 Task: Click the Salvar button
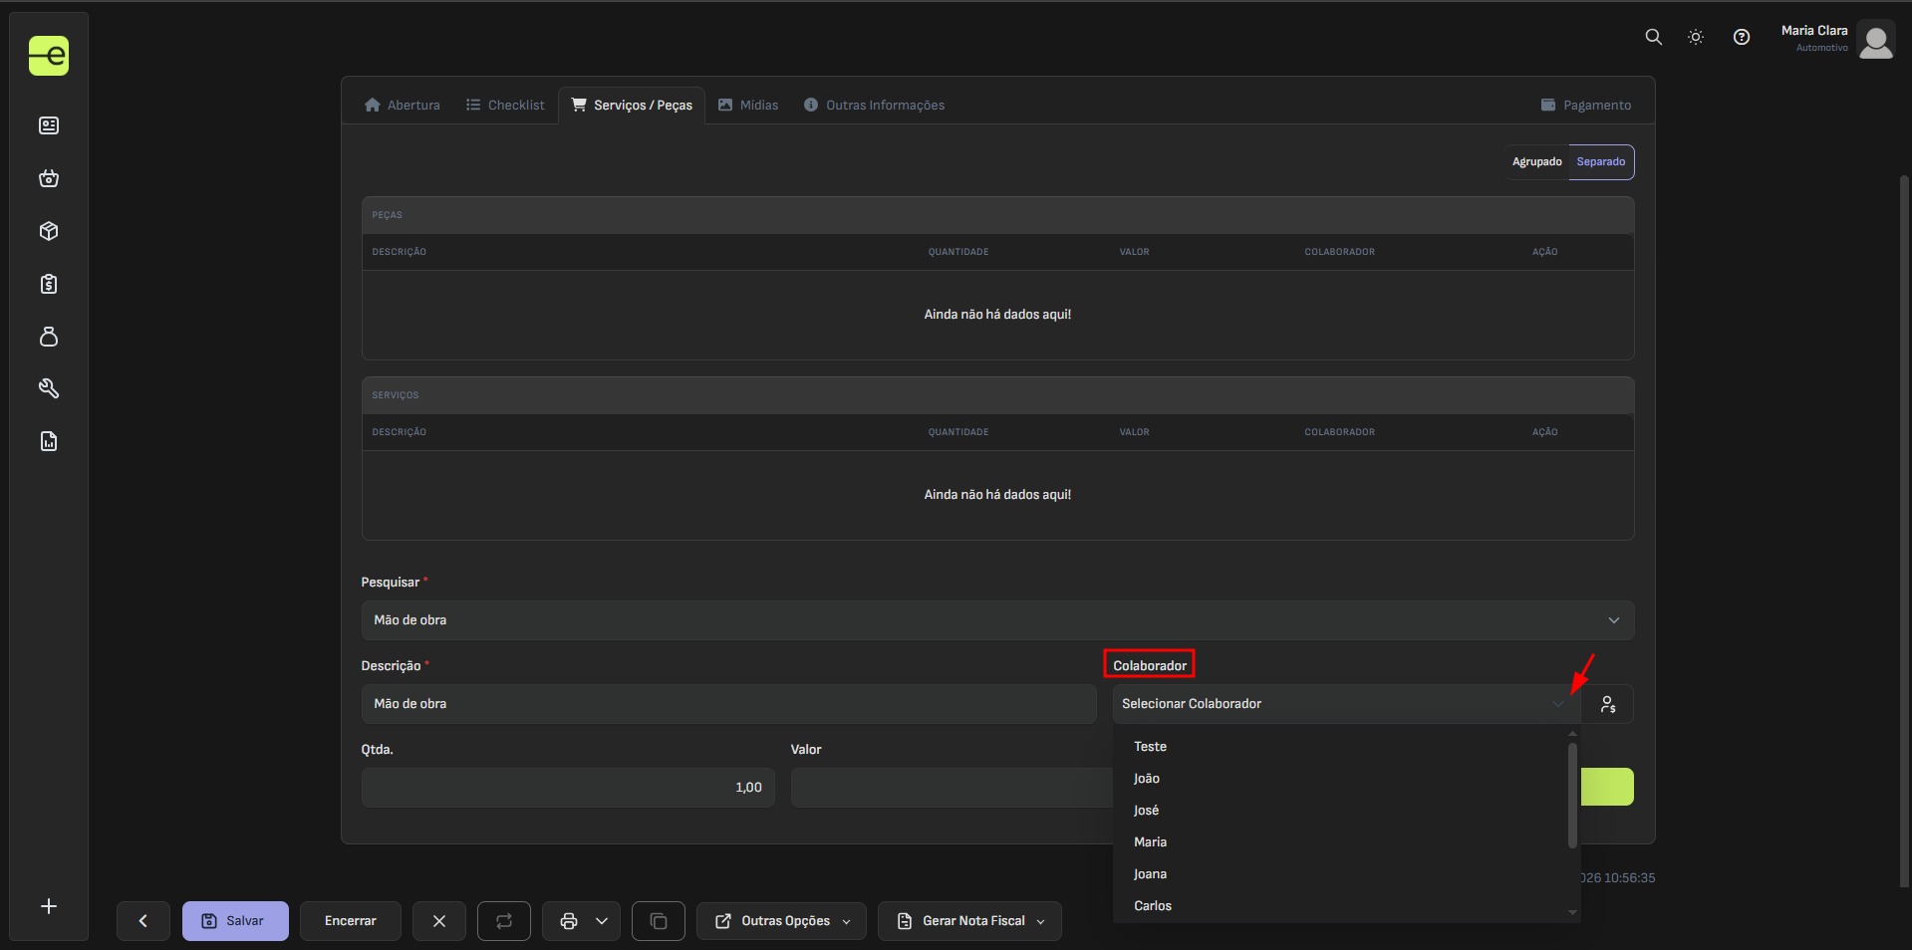pos(235,921)
